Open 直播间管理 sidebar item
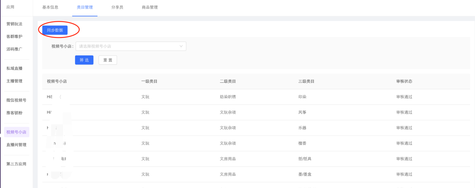This screenshot has width=475, height=188. point(16,145)
